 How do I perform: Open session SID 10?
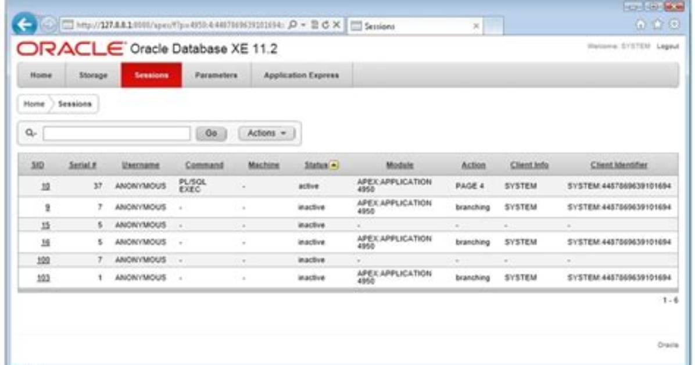46,186
